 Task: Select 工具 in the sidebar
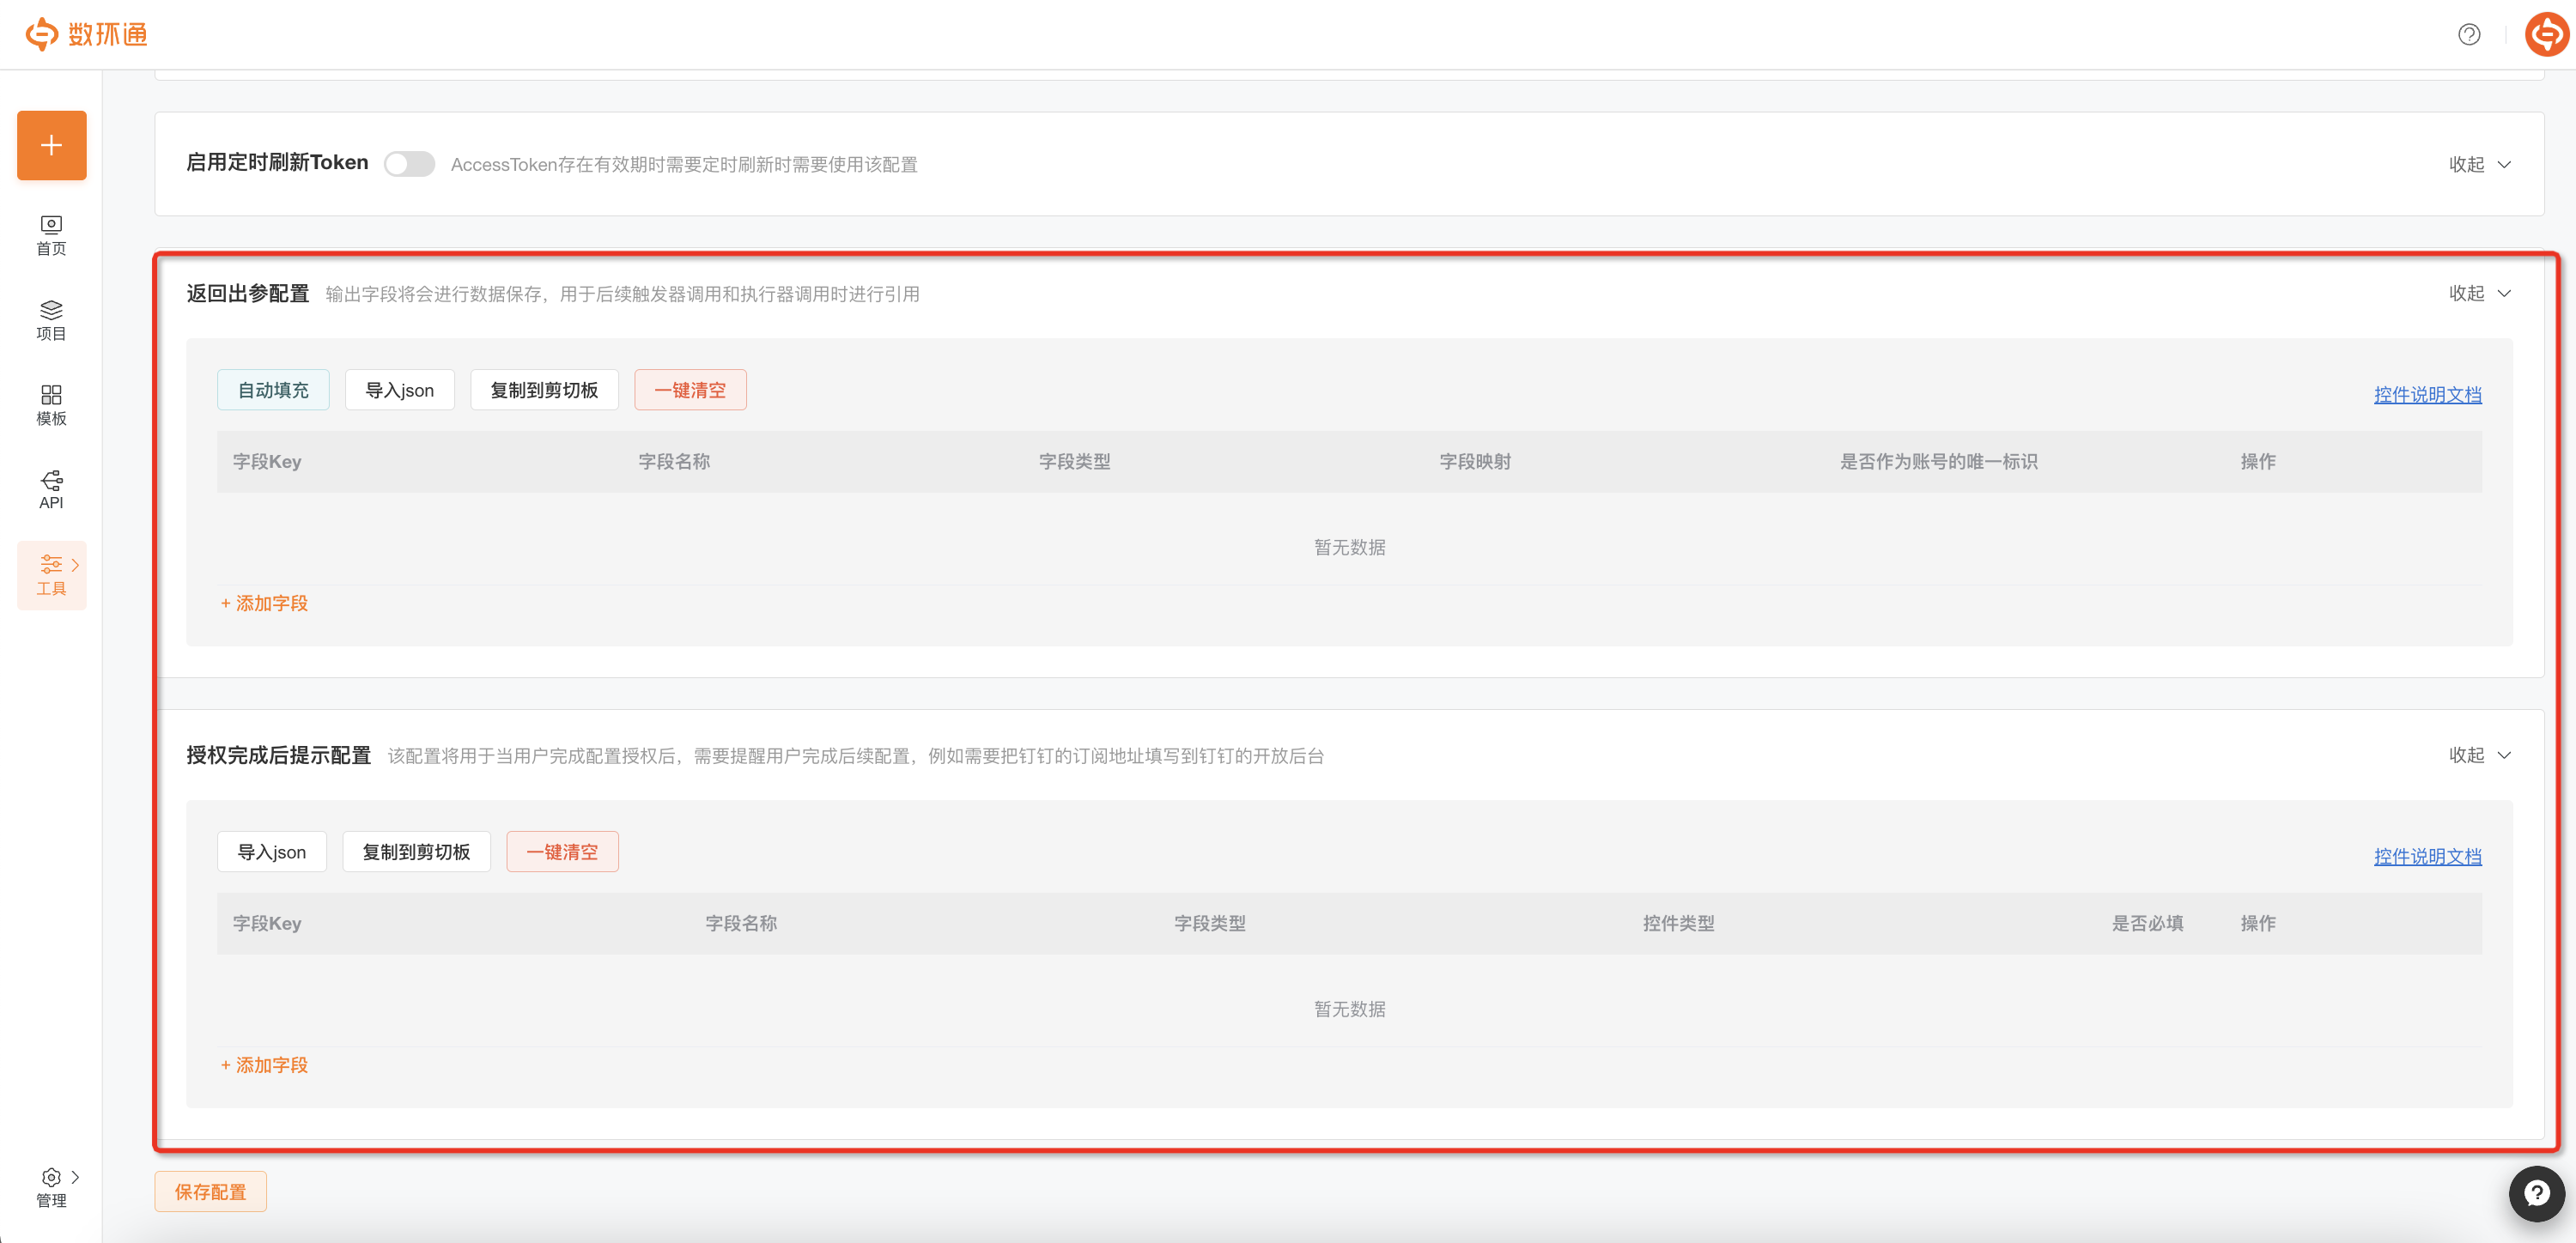[52, 575]
